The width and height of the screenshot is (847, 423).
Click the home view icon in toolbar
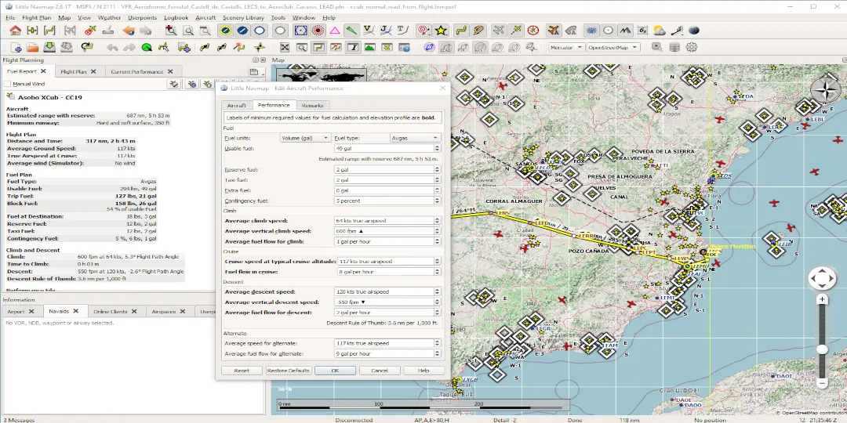tap(16, 31)
